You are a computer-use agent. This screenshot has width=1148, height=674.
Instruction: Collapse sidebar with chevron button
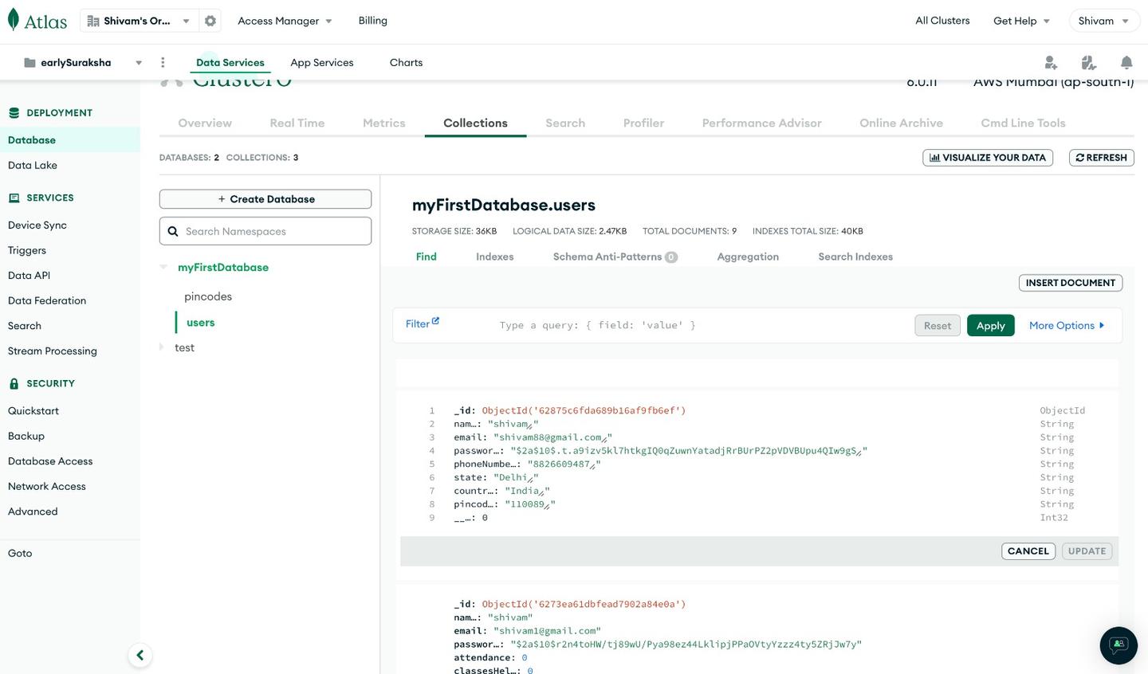(x=140, y=655)
